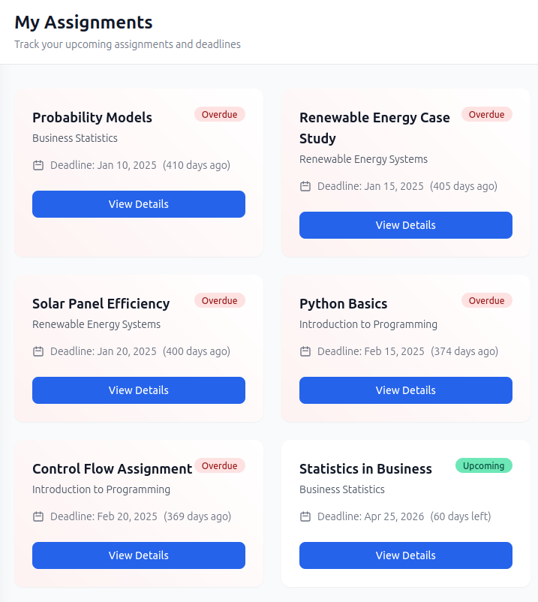Screen dimensions: 538x602
Task: Click the My Assignments page heading
Action: tap(83, 23)
